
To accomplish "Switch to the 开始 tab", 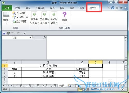I will tap(18, 8).
